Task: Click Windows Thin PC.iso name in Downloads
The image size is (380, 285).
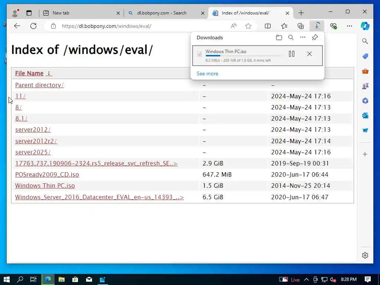Action: pos(226,51)
